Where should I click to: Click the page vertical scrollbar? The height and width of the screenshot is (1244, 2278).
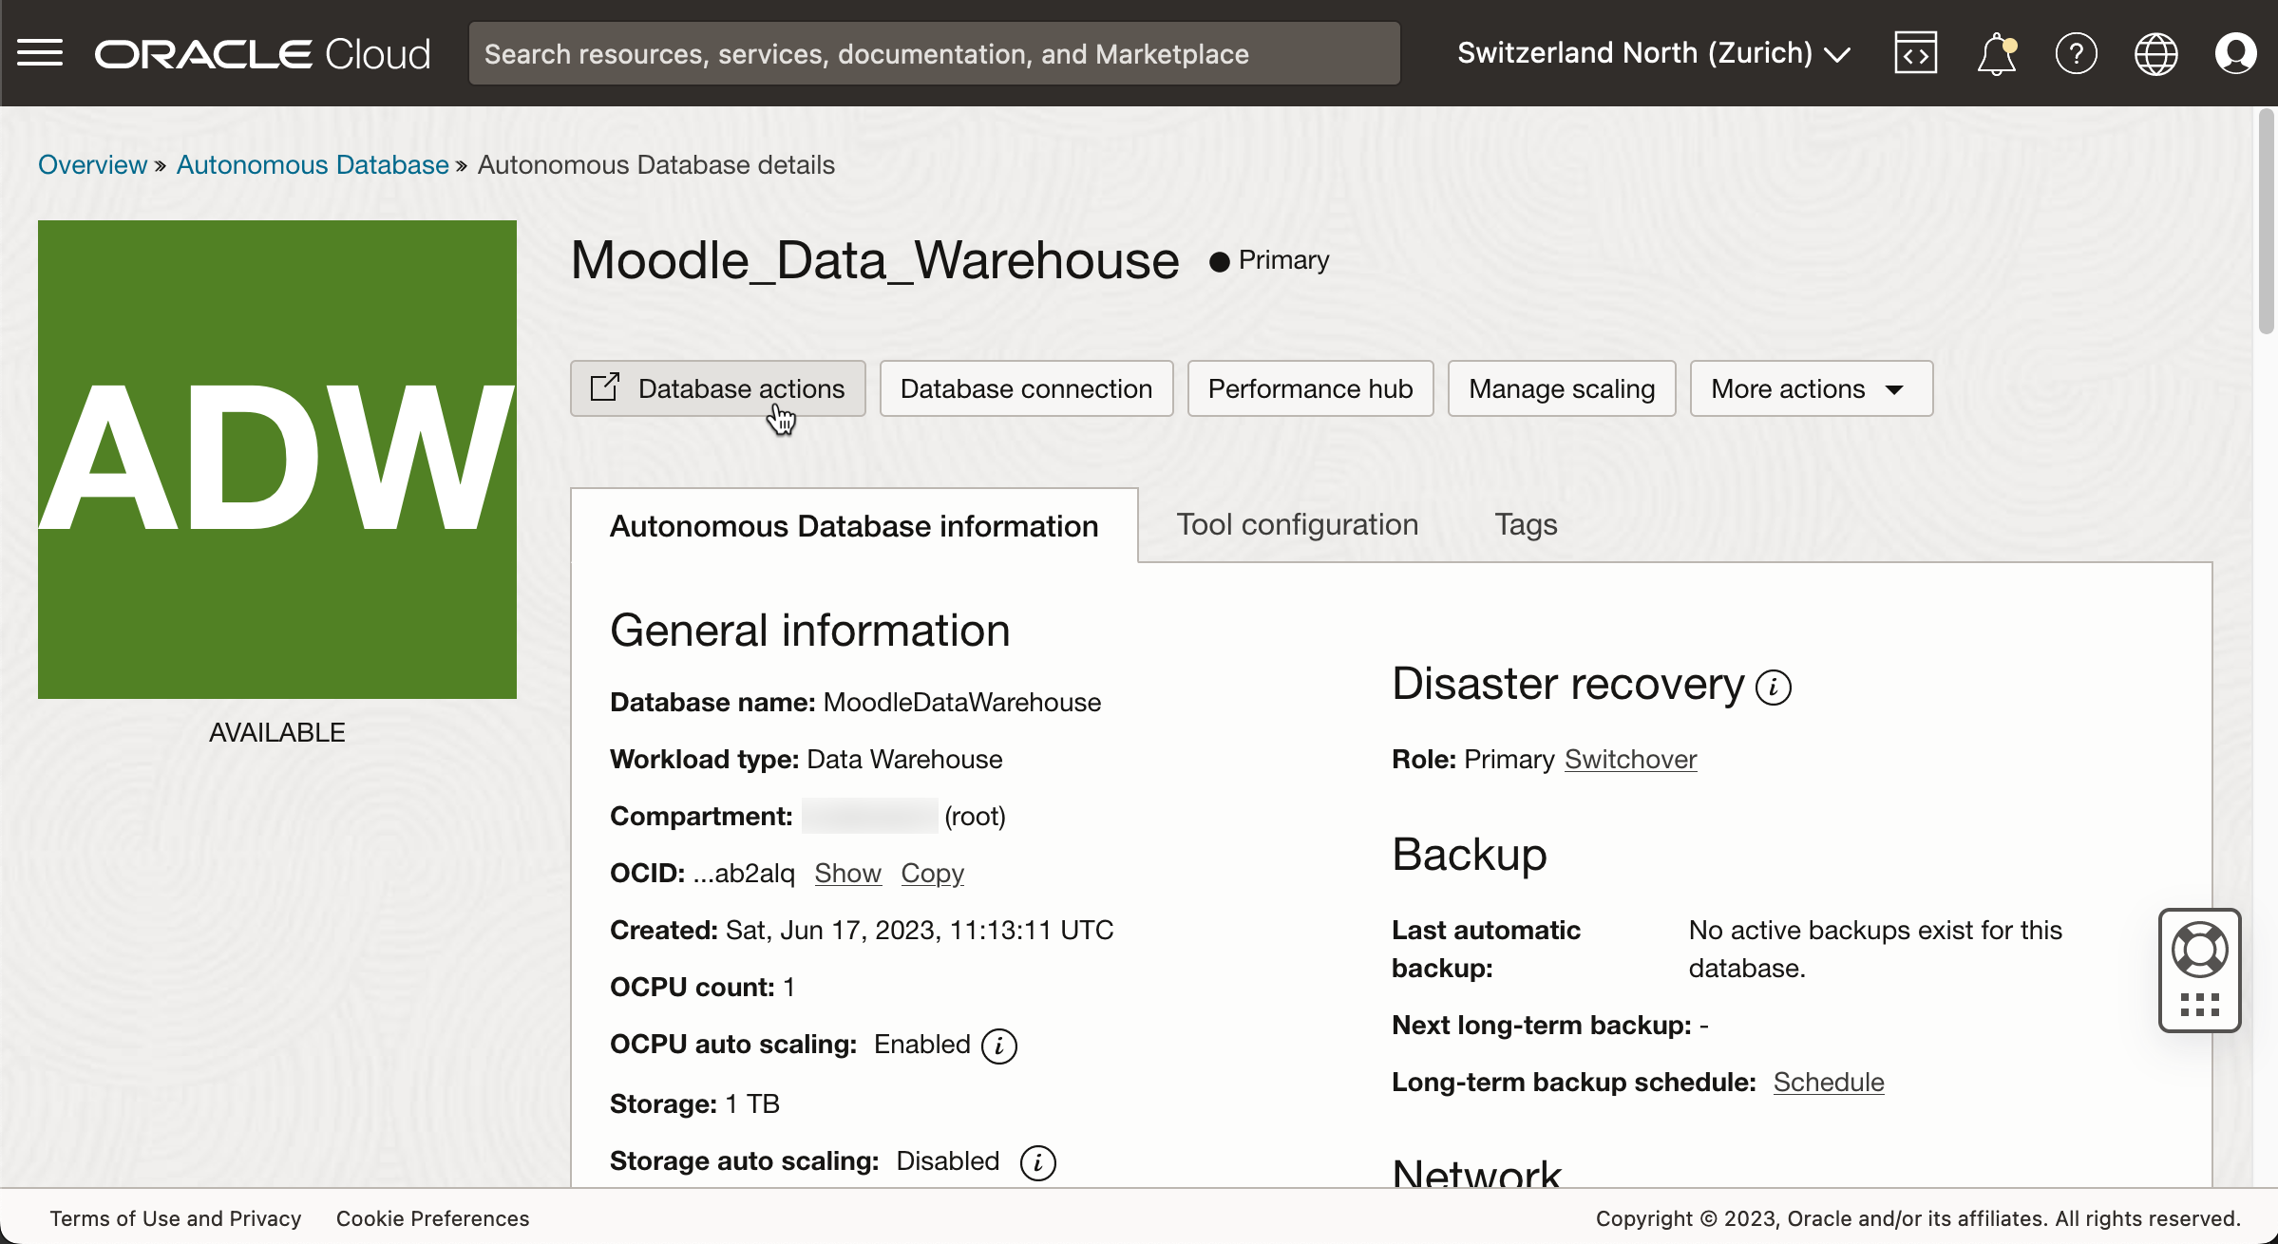(2266, 223)
